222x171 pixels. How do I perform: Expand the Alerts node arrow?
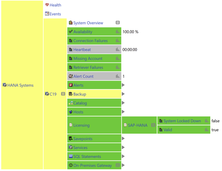pos(123,85)
